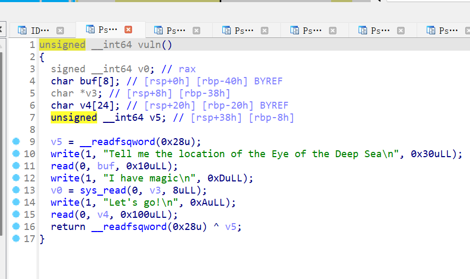Toggle breakpoint dot on line 9
Screen dimensions: 470x279
click(16, 141)
